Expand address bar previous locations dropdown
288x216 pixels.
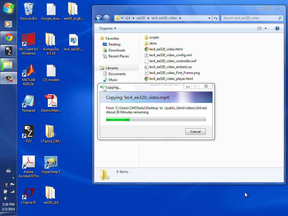209,18
